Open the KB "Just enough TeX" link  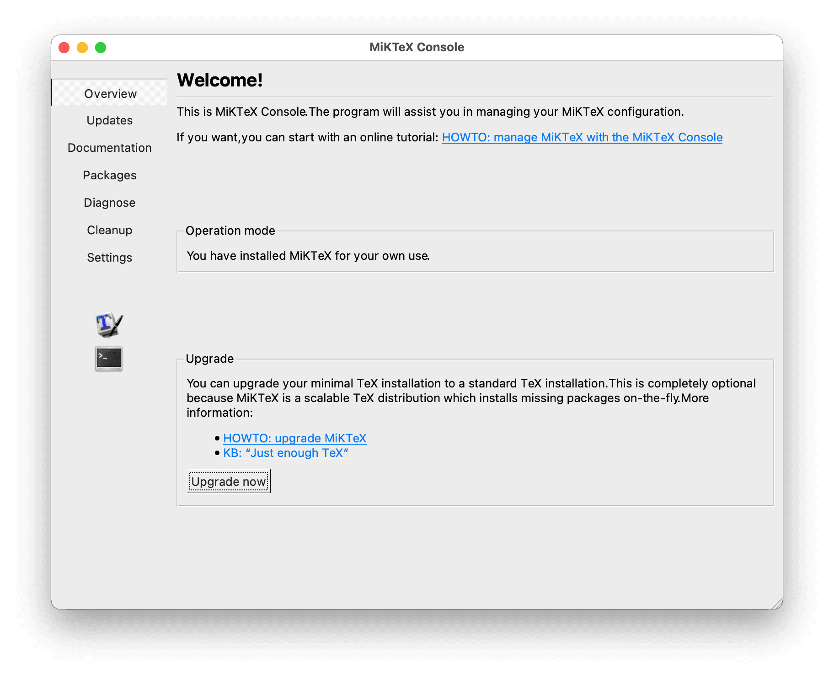click(x=286, y=453)
